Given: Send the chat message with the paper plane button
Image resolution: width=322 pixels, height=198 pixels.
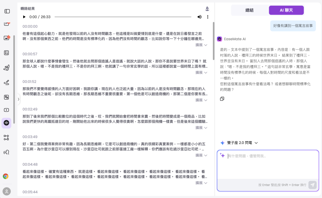Looking at the screenshot, I should 312,185.
